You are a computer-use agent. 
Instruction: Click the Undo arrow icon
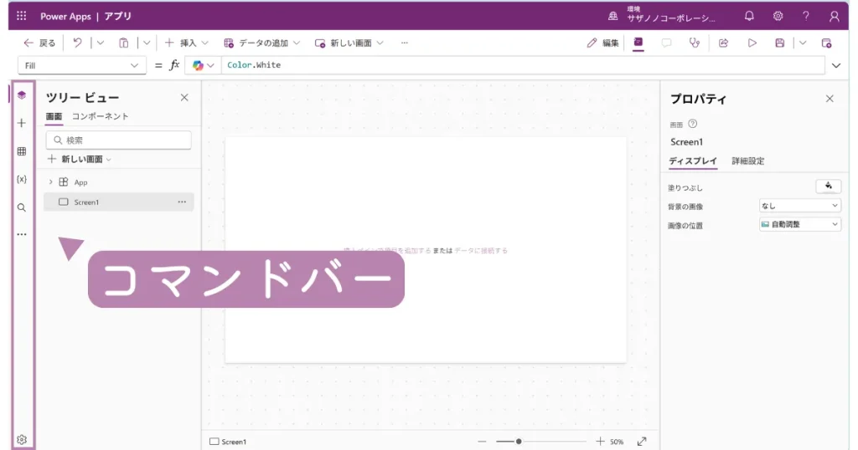77,43
